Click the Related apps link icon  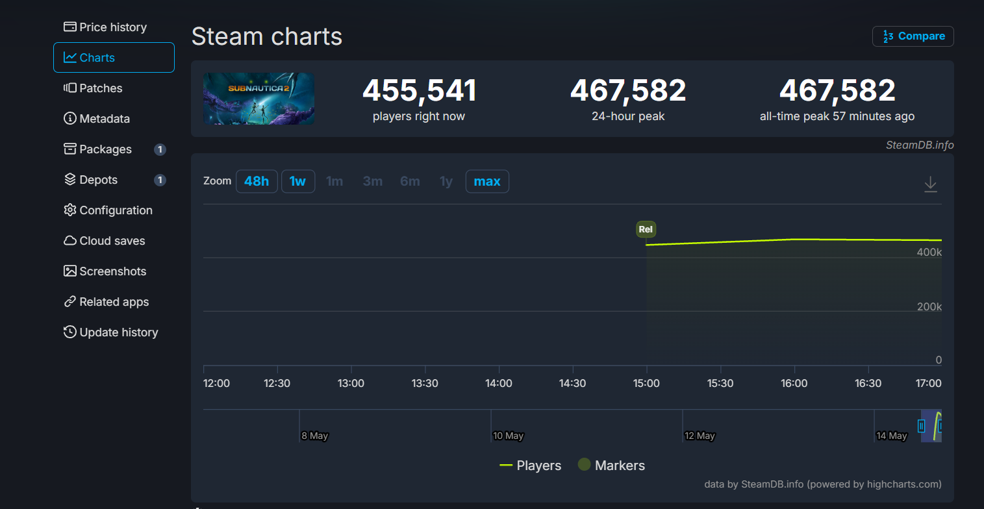point(70,302)
